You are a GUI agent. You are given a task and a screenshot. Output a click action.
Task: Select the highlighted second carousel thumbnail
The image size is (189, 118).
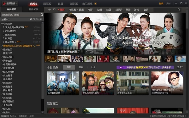(x=64, y=59)
